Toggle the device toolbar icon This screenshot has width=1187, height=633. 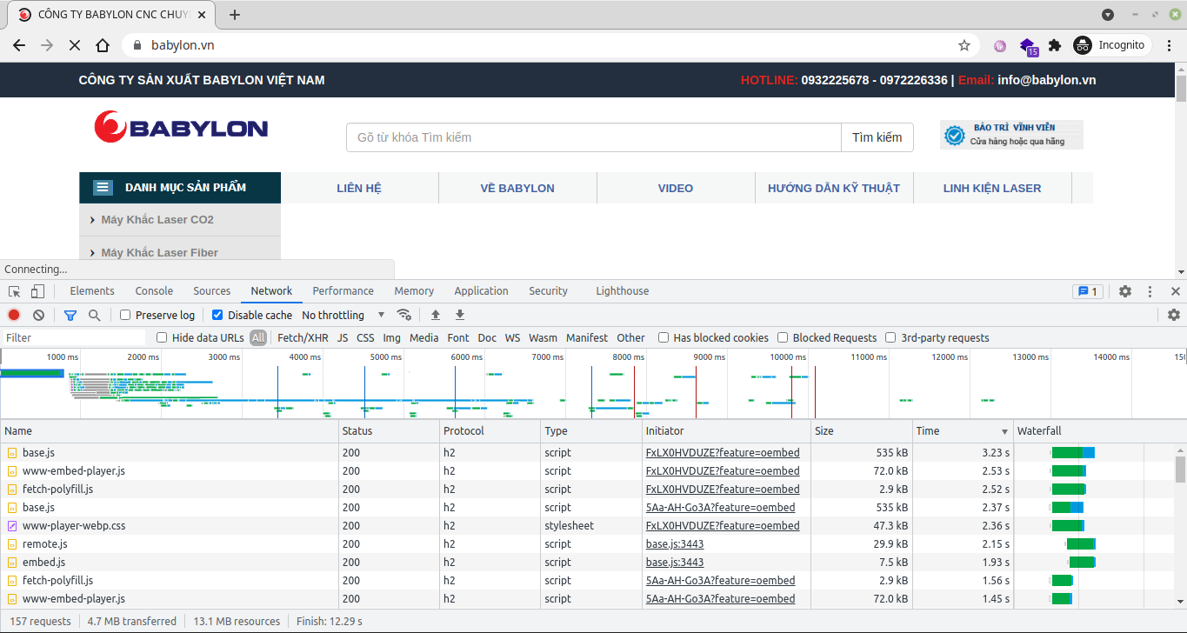pos(37,291)
